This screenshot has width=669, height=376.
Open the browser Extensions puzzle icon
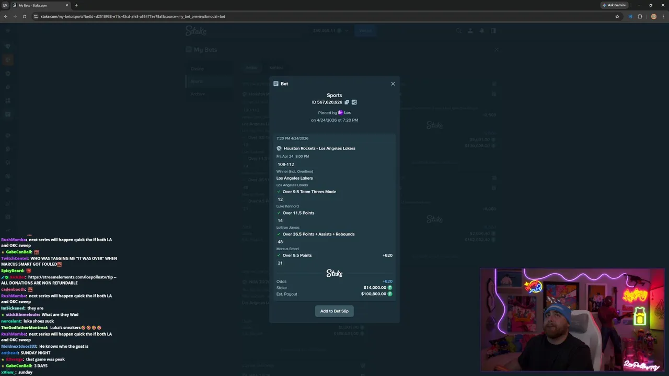640,16
